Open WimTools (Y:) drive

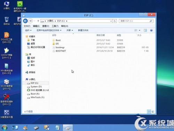click(36, 97)
